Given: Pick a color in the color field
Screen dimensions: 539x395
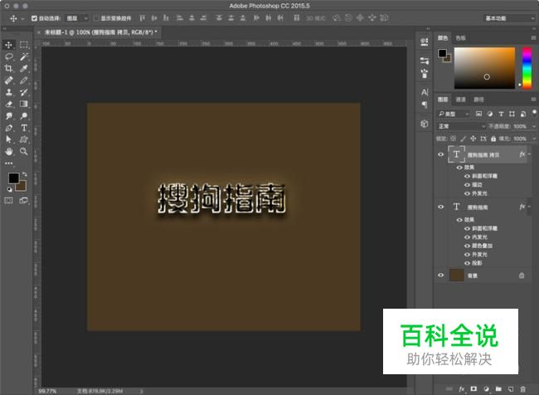Looking at the screenshot, I should [x=484, y=68].
